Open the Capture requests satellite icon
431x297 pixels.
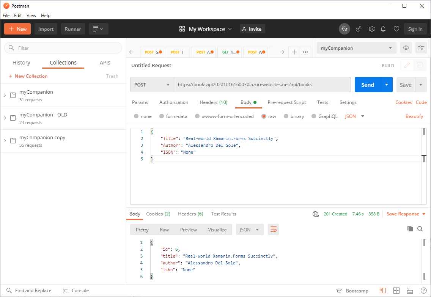tap(358, 28)
